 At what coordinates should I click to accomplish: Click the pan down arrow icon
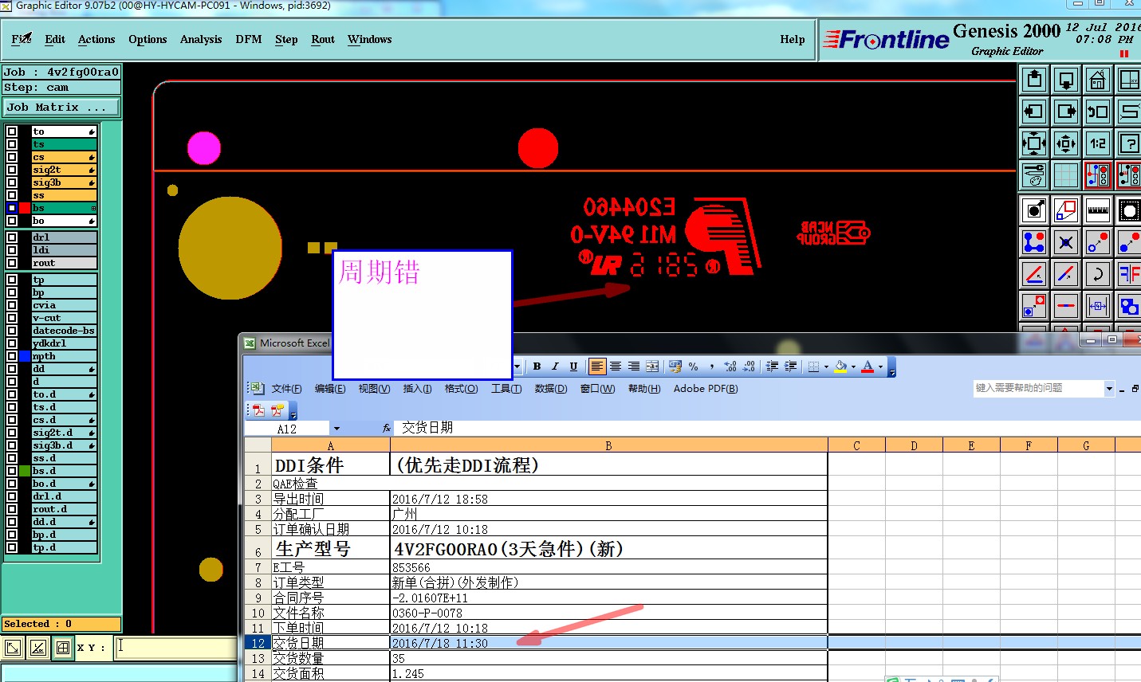pyautogui.click(x=1066, y=80)
